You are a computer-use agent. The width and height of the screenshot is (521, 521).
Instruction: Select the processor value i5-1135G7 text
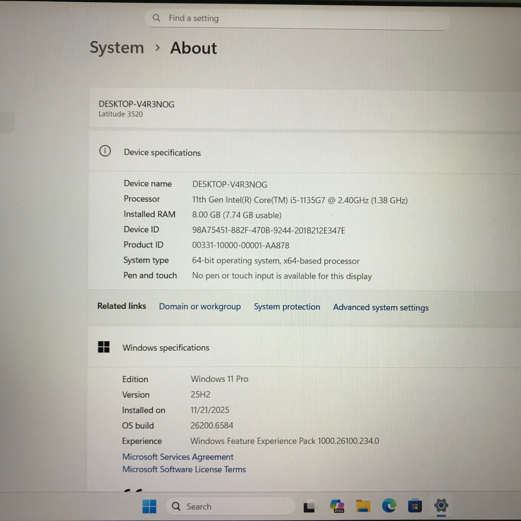point(300,200)
